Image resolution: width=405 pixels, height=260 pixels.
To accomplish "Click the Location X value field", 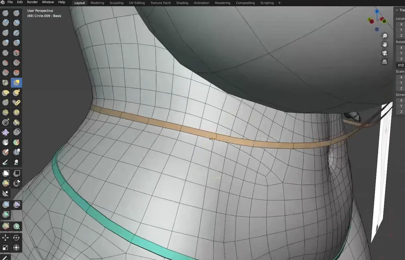I will (x=401, y=24).
